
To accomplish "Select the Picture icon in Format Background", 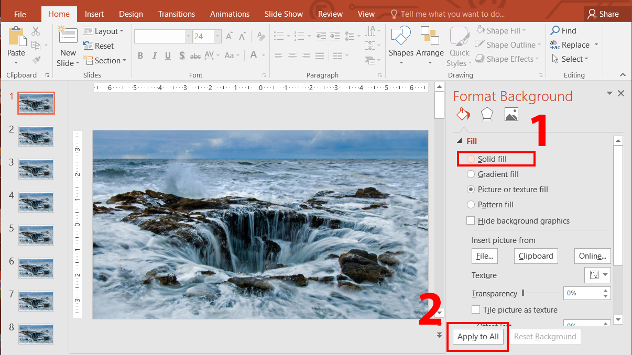I will 511,114.
